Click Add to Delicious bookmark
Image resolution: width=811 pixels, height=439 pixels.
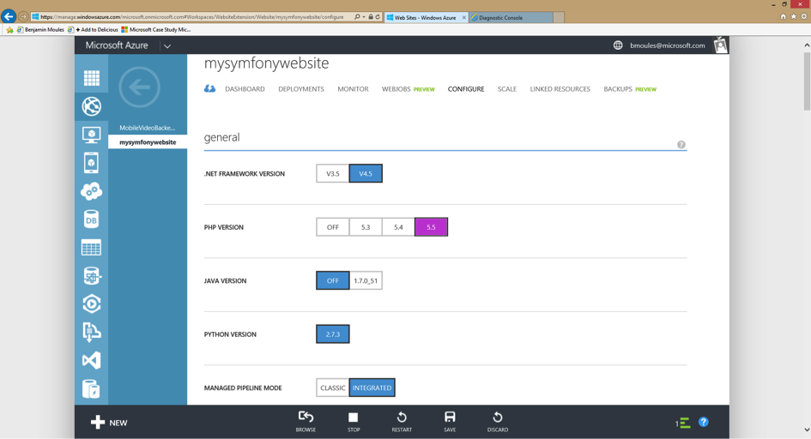tap(93, 29)
